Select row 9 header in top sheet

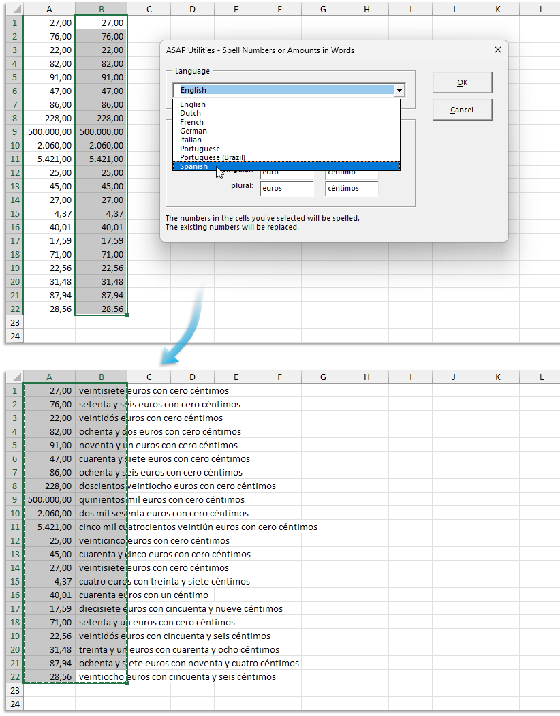click(14, 131)
